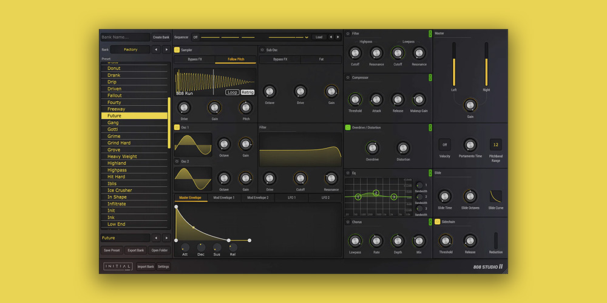This screenshot has height=303, width=607.
Task: Select EQ band node 2
Action: click(x=376, y=193)
